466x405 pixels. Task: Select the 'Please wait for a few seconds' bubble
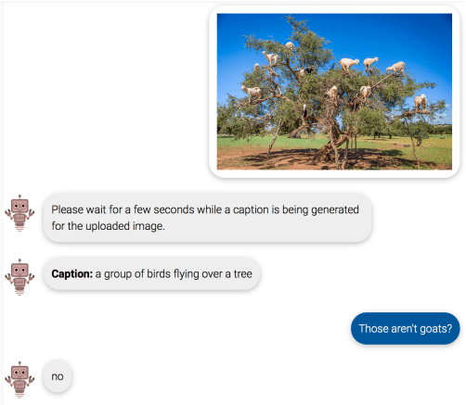click(207, 218)
